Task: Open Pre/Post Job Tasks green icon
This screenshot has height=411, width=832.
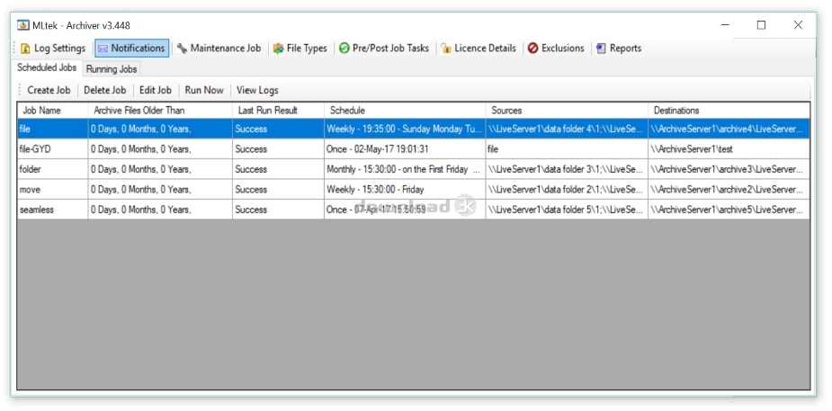Action: click(x=344, y=49)
